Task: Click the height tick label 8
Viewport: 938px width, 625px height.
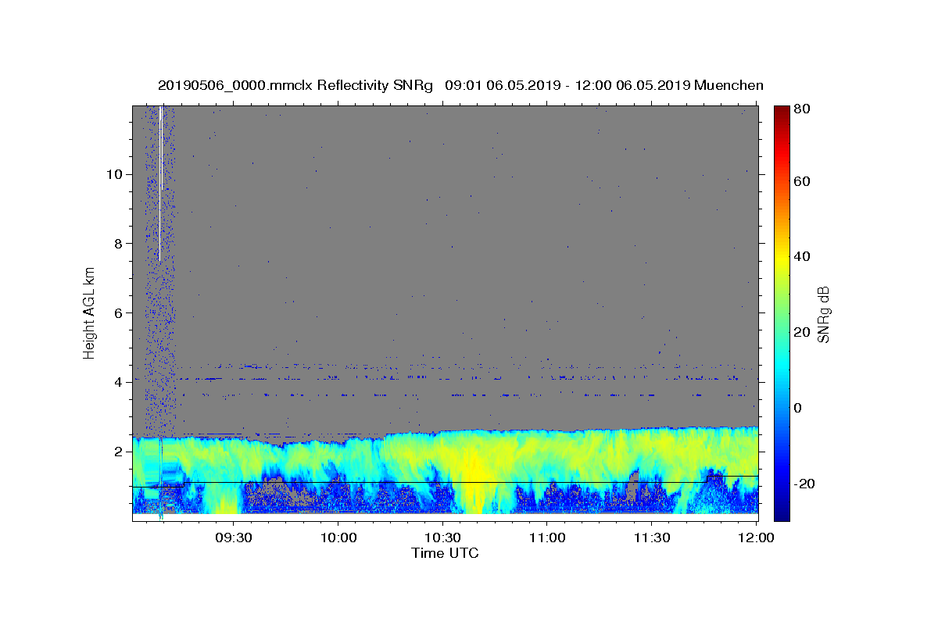Action: [x=119, y=243]
